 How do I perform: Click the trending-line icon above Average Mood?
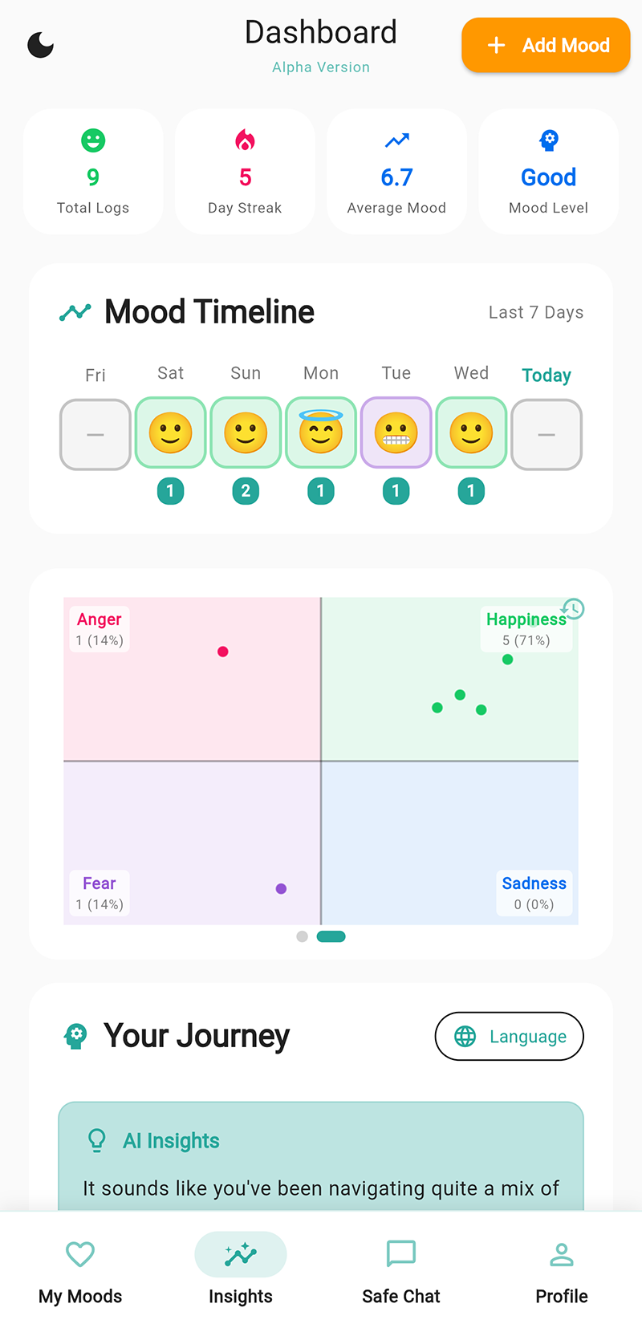tap(396, 140)
